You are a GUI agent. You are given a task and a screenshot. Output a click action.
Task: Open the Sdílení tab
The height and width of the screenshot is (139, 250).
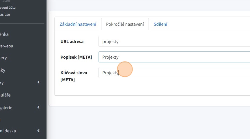tap(160, 24)
